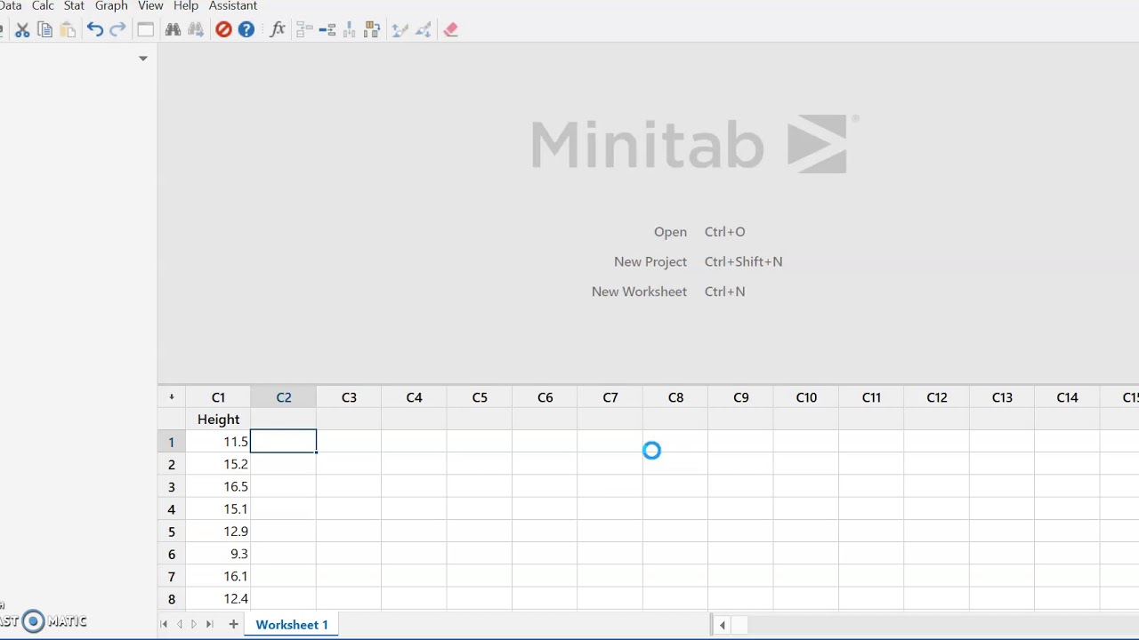Click horizontal scrollbar left arrow
1139x640 pixels.
click(x=722, y=625)
